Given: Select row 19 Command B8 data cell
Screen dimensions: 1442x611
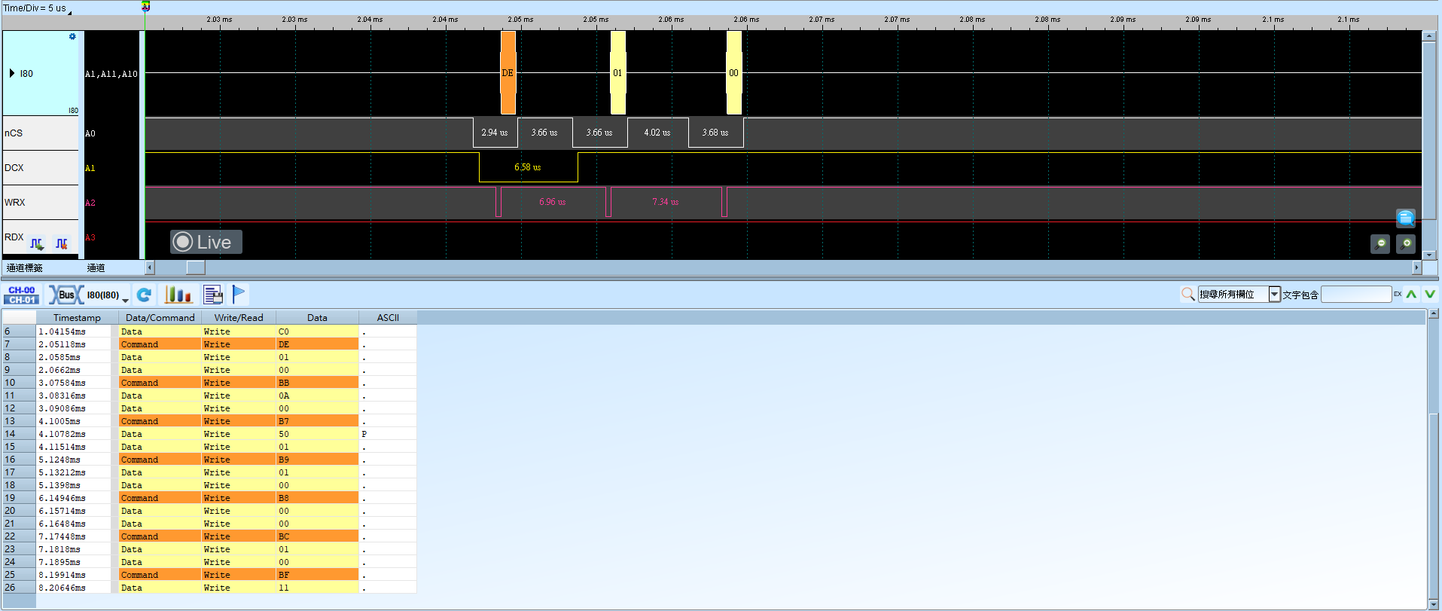Looking at the screenshot, I should [x=317, y=498].
